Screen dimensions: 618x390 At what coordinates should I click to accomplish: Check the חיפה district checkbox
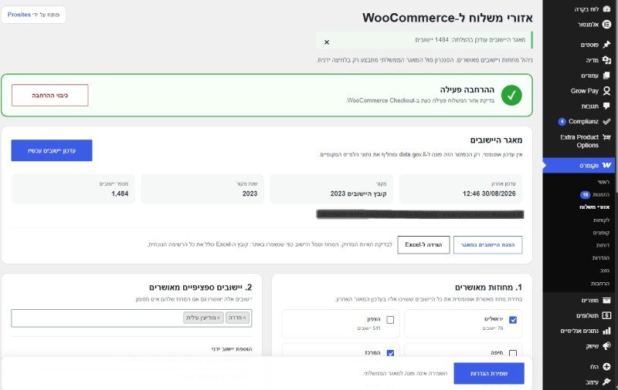point(513,354)
